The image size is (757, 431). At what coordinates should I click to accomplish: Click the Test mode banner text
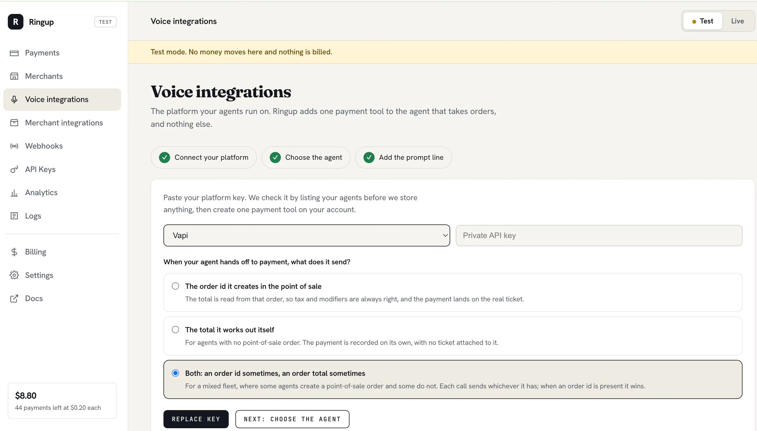click(x=241, y=52)
